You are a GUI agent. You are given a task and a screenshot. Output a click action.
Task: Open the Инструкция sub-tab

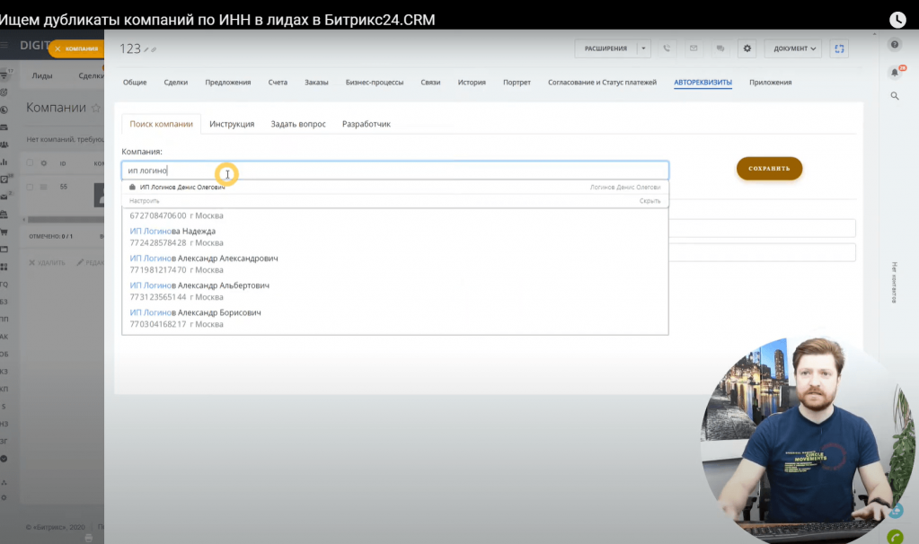(x=232, y=124)
